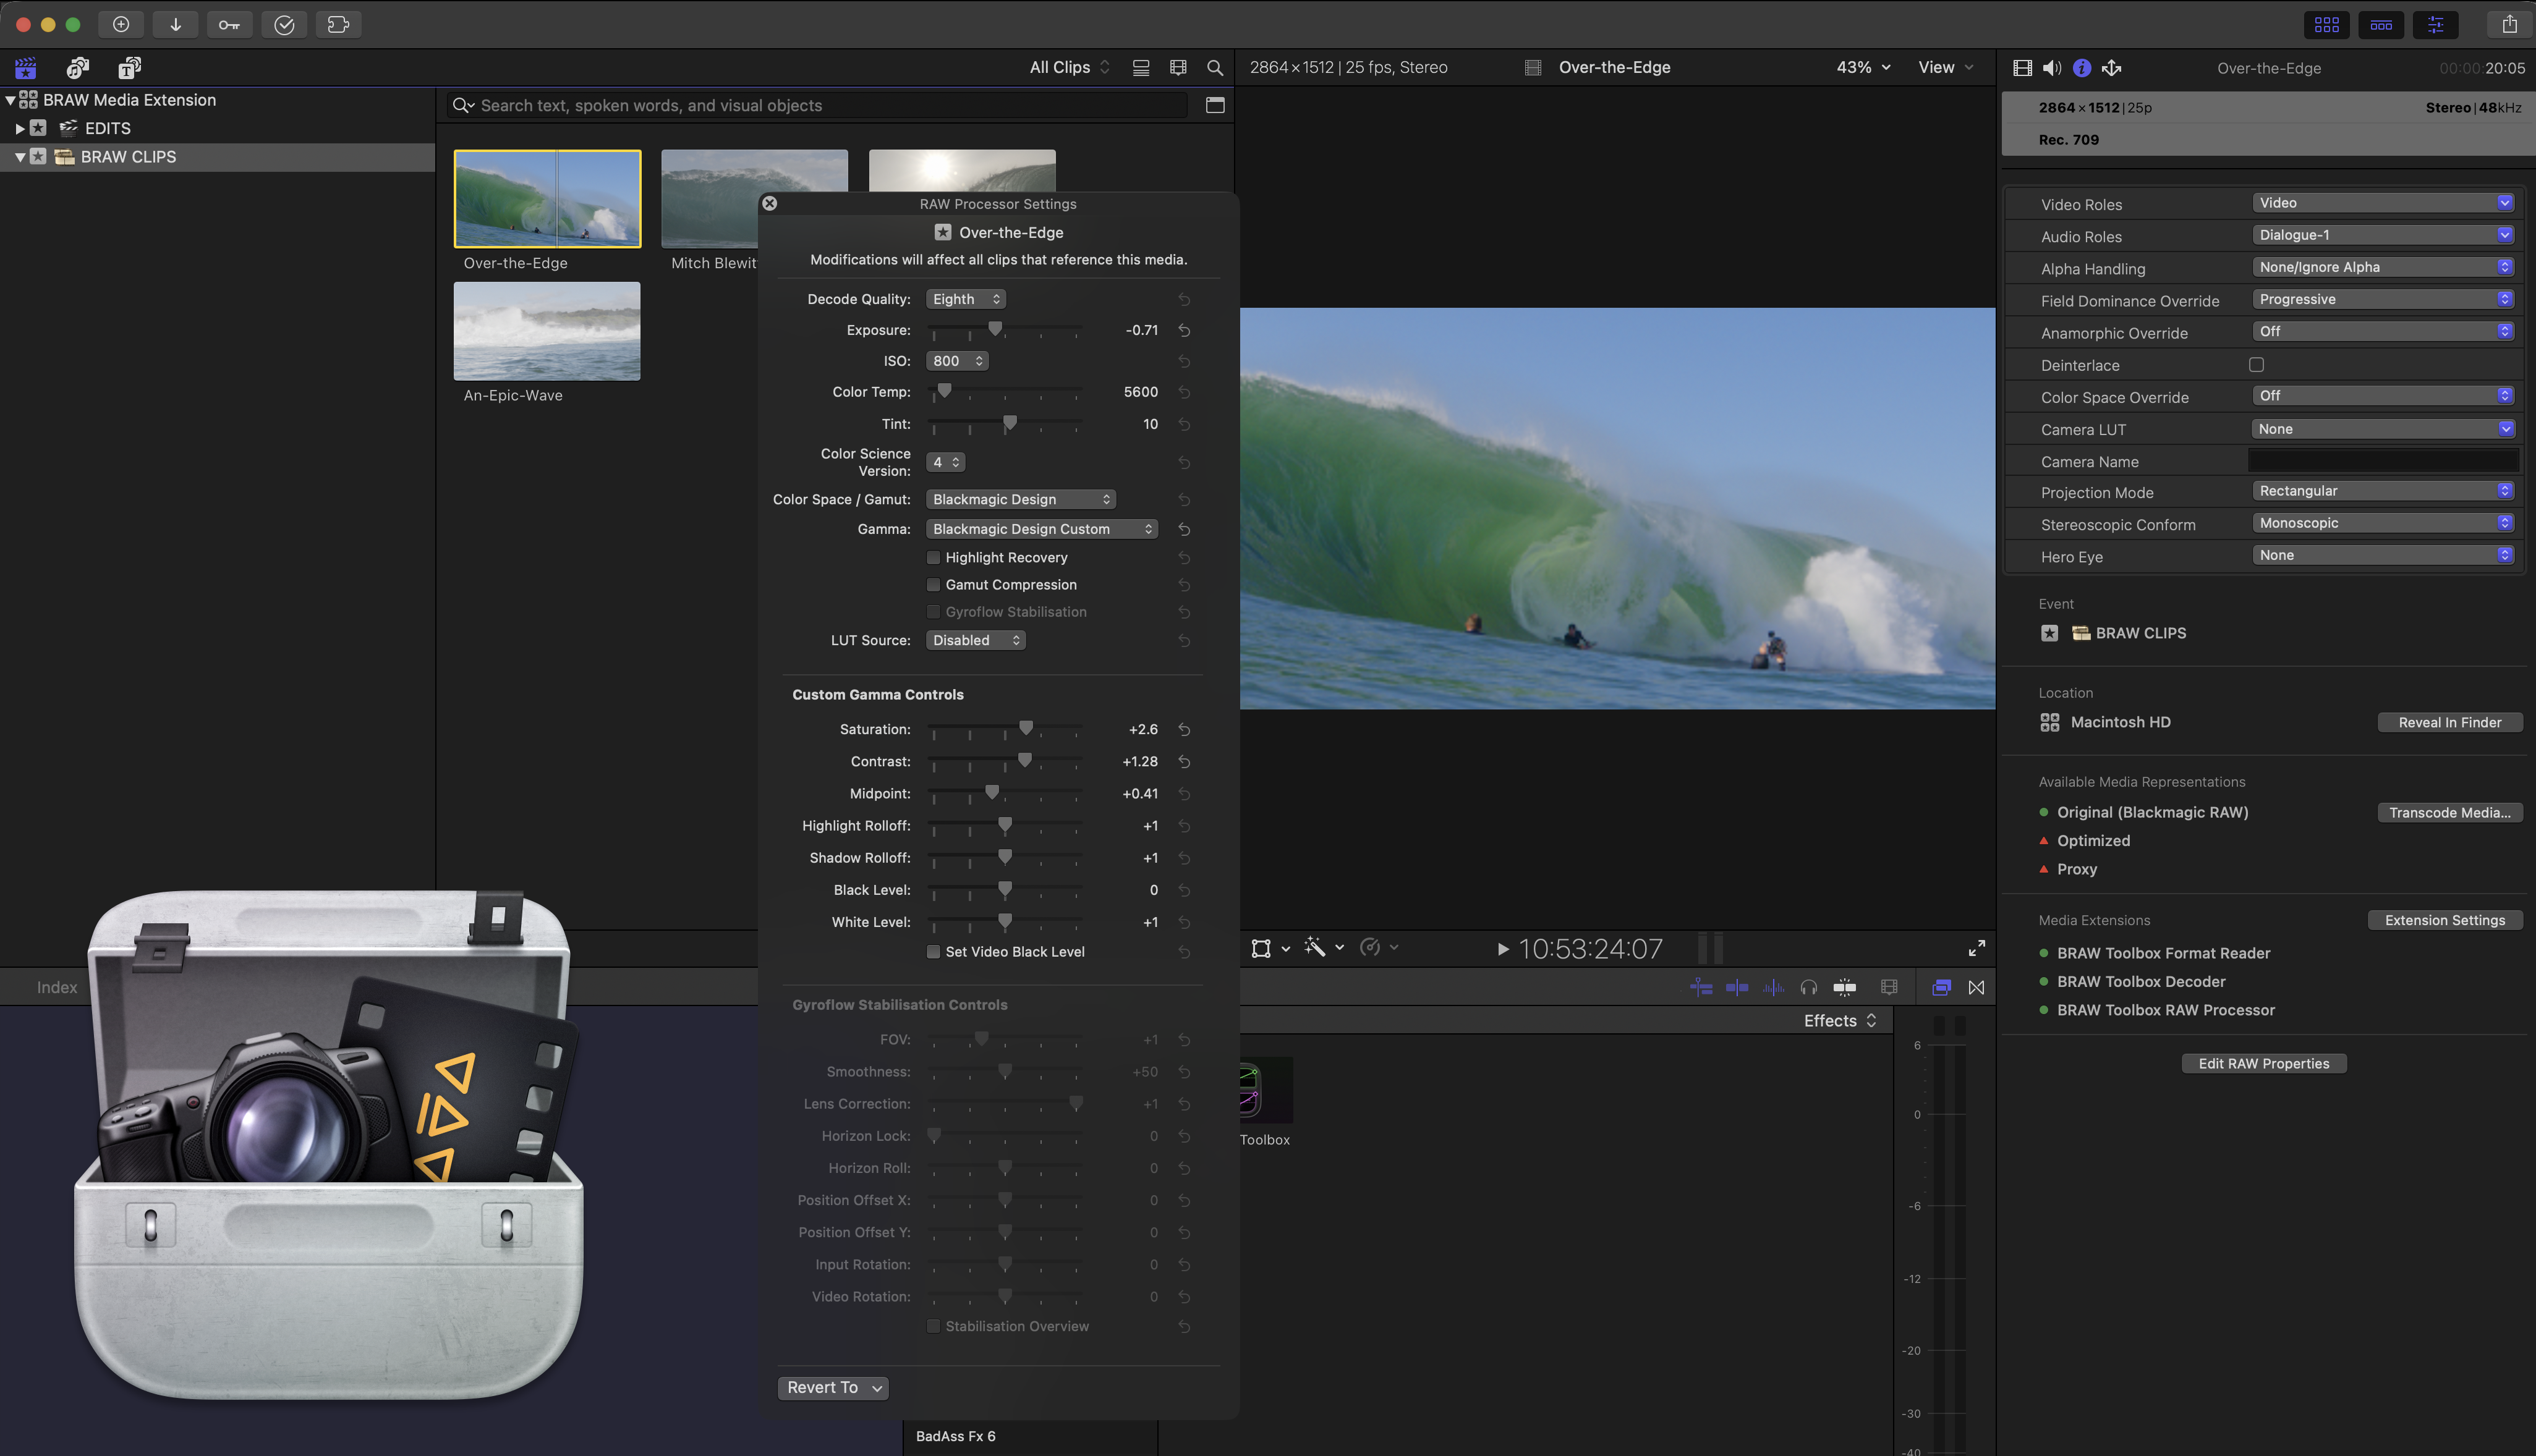Toggle the headphones solo icon in timeline

pyautogui.click(x=1808, y=987)
